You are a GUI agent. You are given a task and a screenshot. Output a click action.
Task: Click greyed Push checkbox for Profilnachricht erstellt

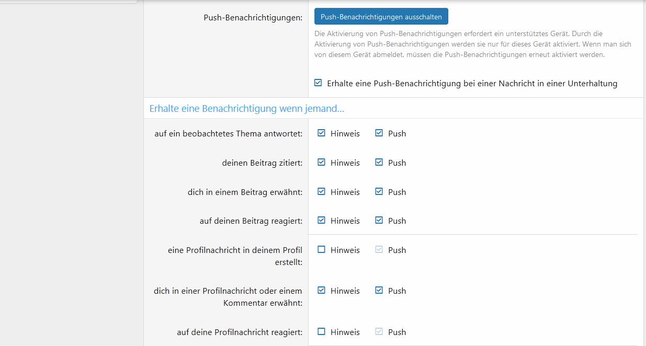tap(379, 250)
